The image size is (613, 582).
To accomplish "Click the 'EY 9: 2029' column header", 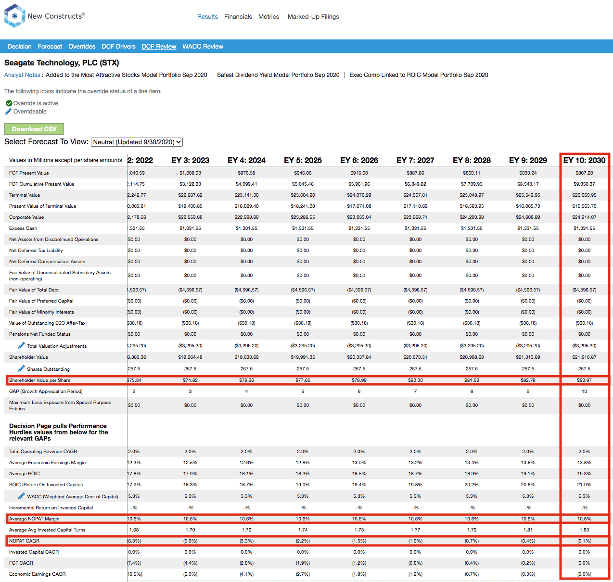I will point(528,160).
